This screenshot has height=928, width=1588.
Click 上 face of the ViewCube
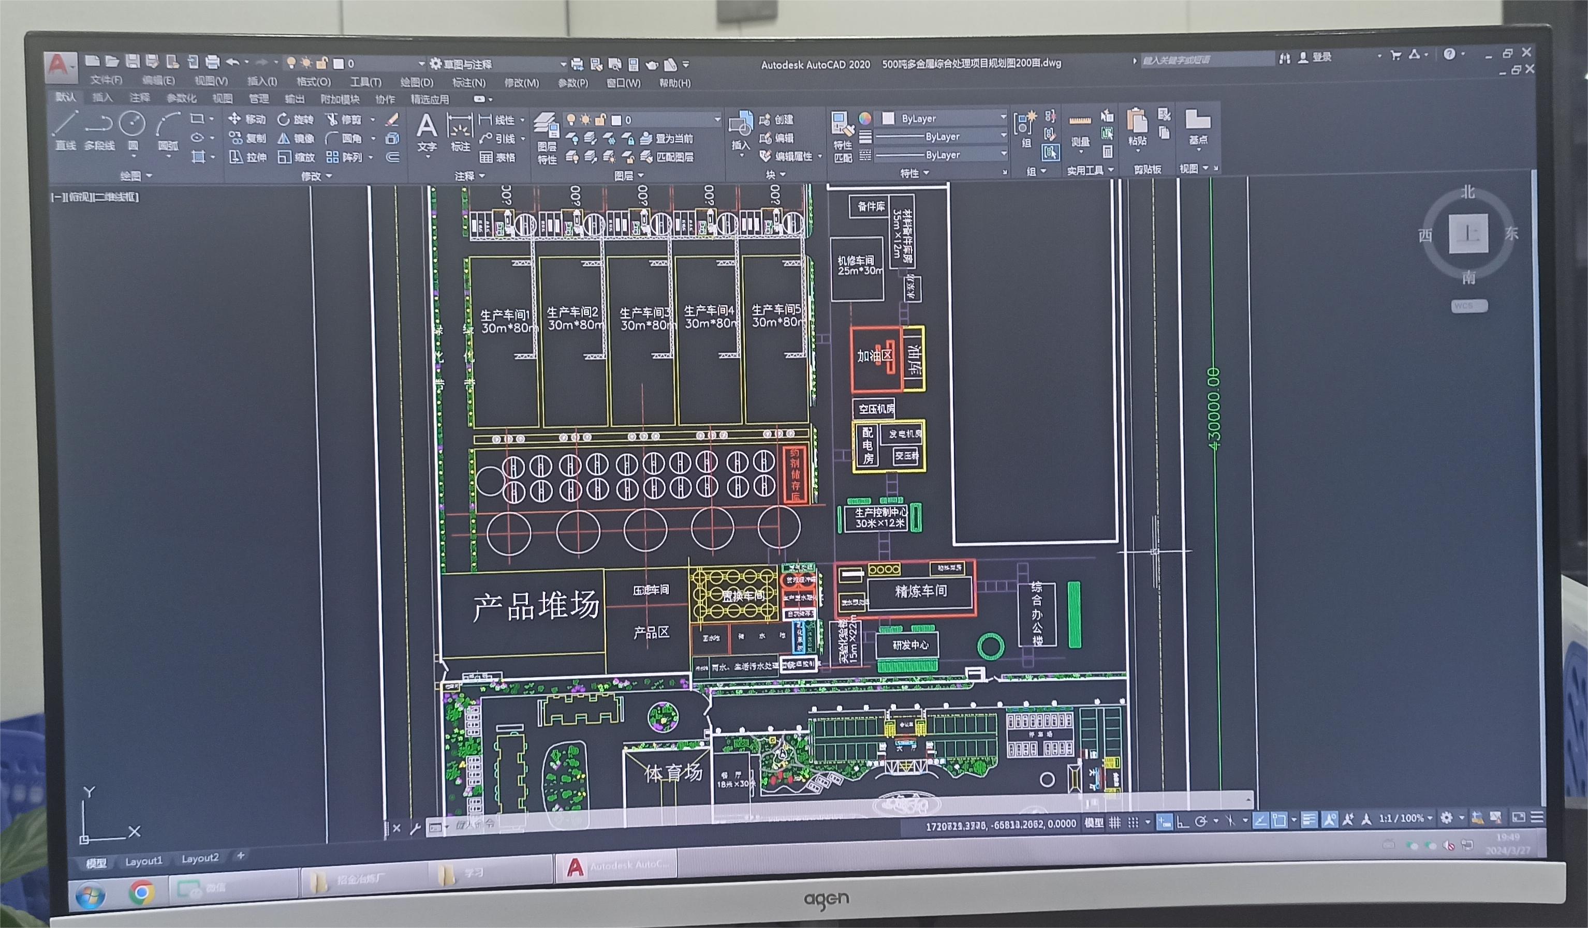(1468, 234)
